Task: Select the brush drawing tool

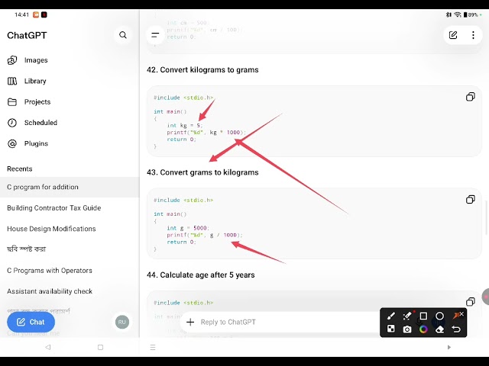Action: click(x=391, y=316)
